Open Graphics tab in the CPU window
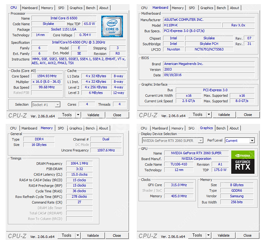Viewport: 265px width, 244px height. tap(76, 8)
